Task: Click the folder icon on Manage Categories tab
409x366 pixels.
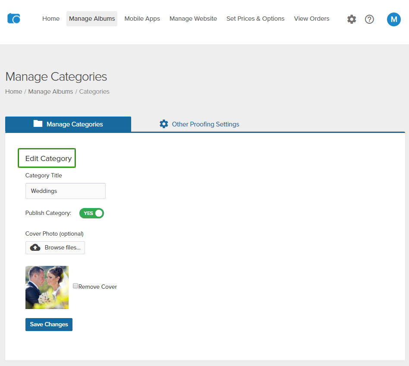Action: [38, 124]
